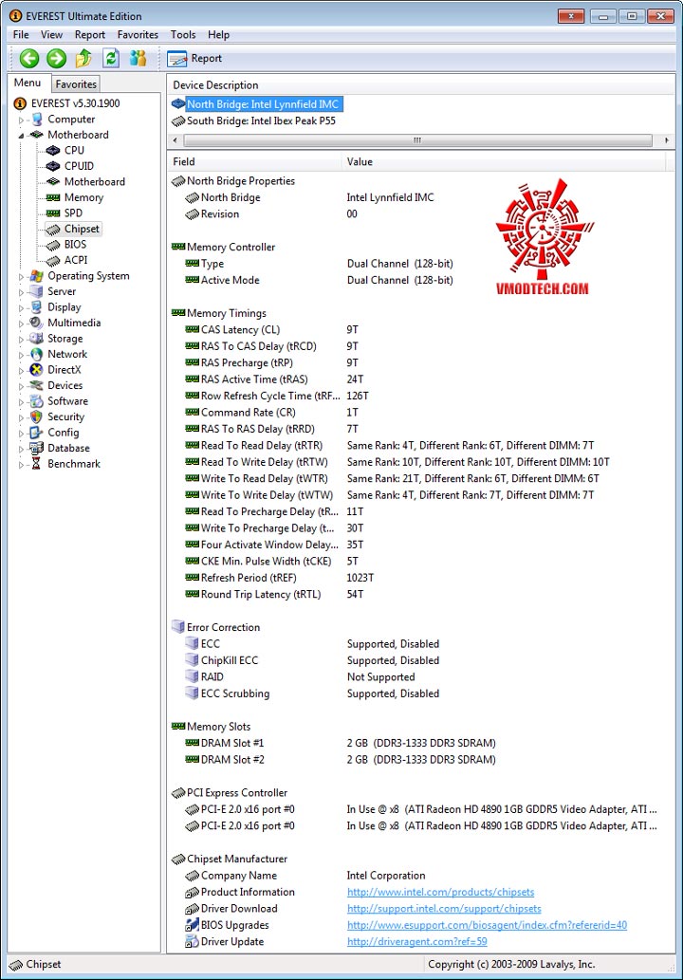Screen dimensions: 683x980
Task: Expand the Server tree node
Action: click(x=21, y=292)
